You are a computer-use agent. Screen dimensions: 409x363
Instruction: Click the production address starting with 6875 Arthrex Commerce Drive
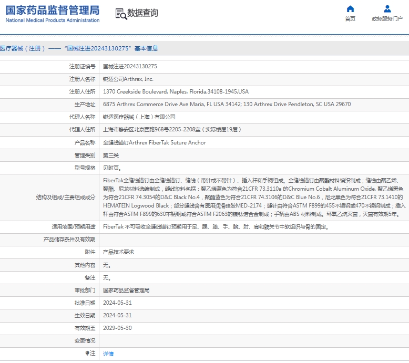pyautogui.click(x=227, y=104)
